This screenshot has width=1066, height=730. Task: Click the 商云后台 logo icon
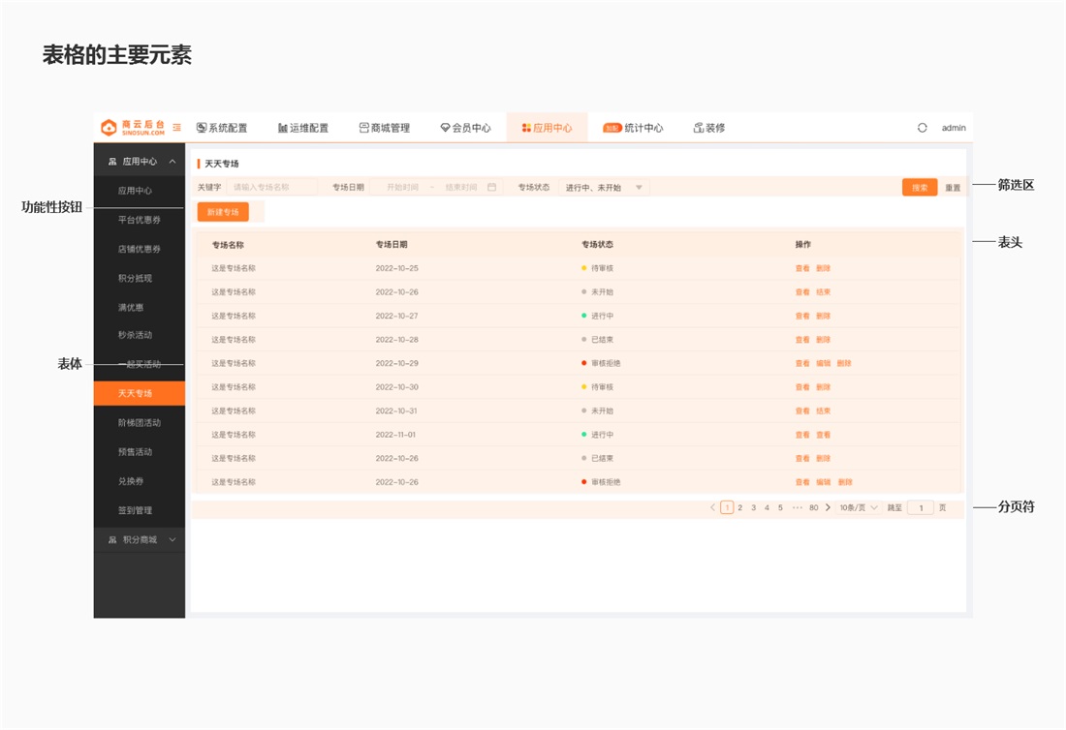109,127
